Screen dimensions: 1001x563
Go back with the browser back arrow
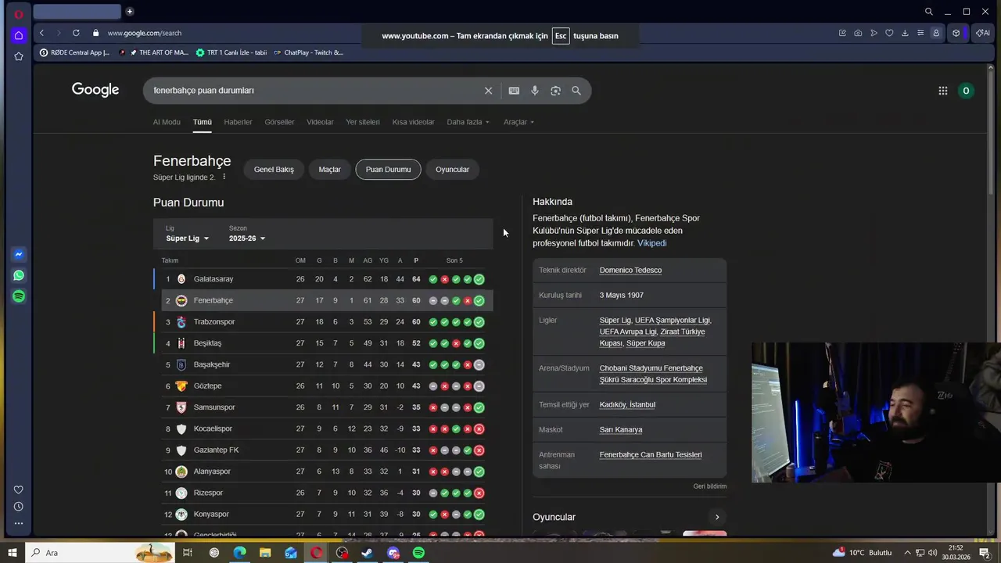tap(42, 33)
